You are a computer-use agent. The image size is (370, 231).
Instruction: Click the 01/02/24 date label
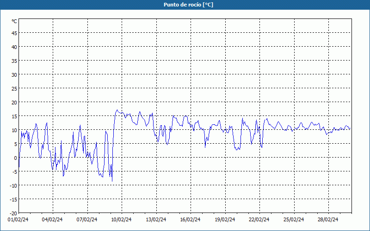pos(18,220)
